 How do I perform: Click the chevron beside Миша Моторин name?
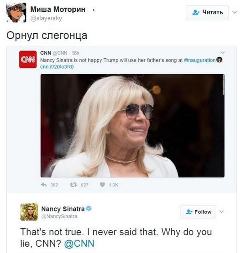[x=94, y=10]
